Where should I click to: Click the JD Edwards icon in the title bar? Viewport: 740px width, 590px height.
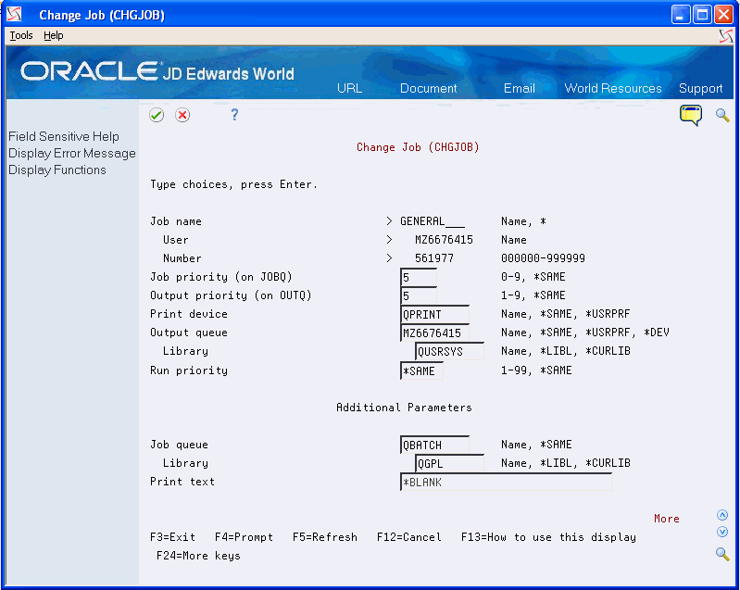click(x=14, y=15)
